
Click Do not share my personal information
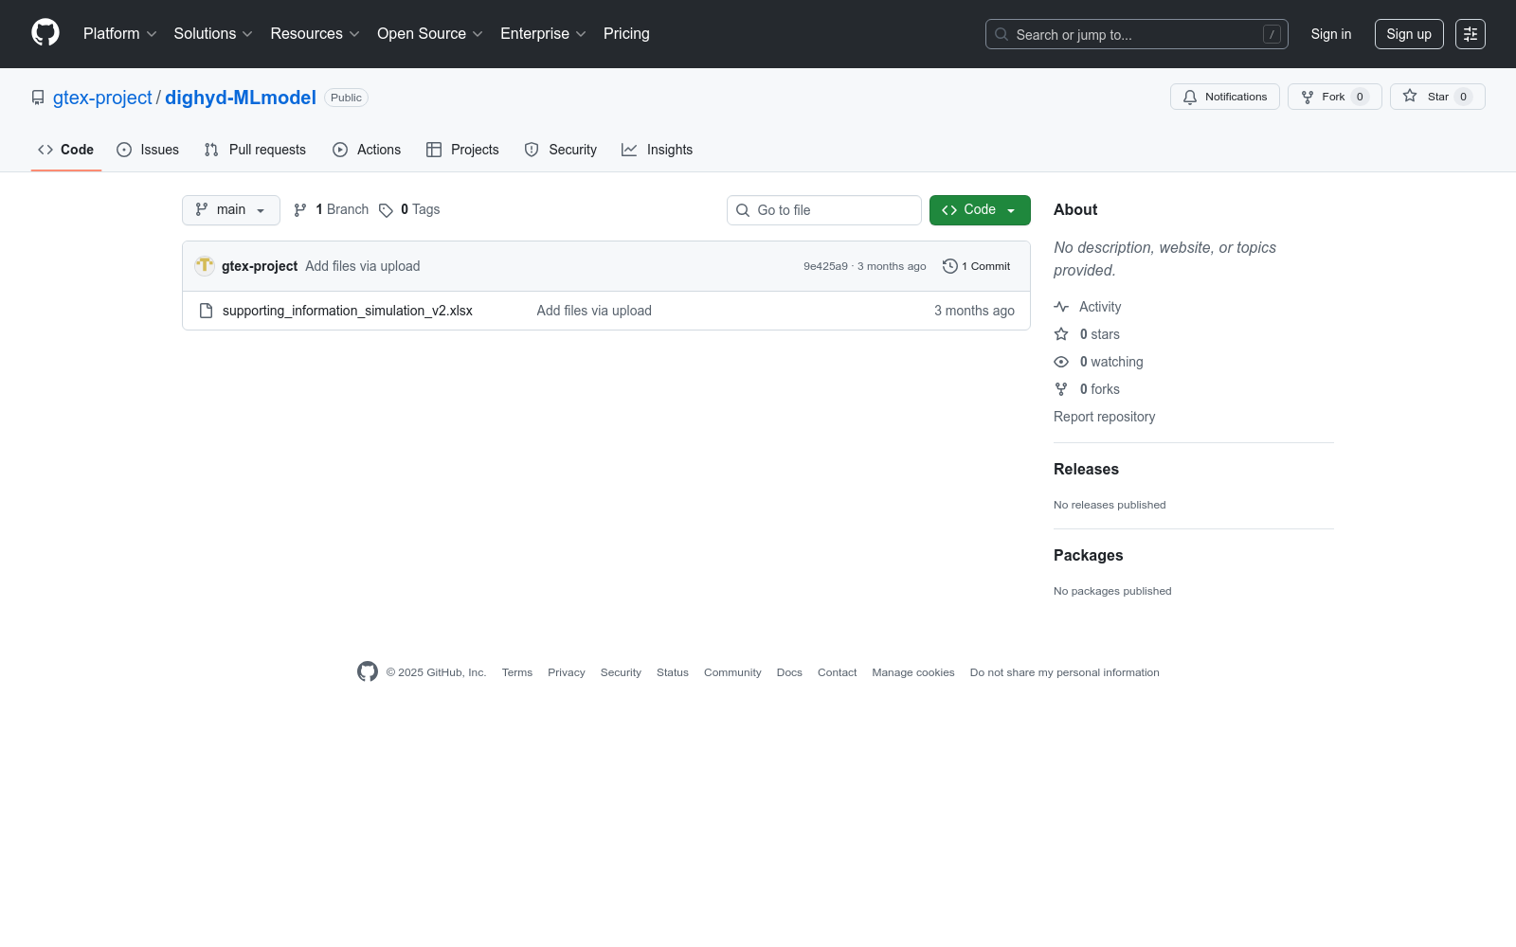1065,672
